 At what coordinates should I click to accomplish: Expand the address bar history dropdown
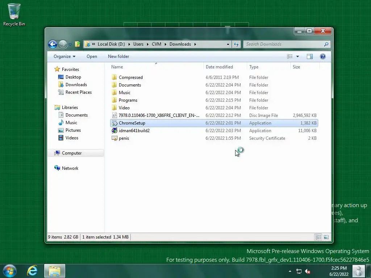[228, 44]
